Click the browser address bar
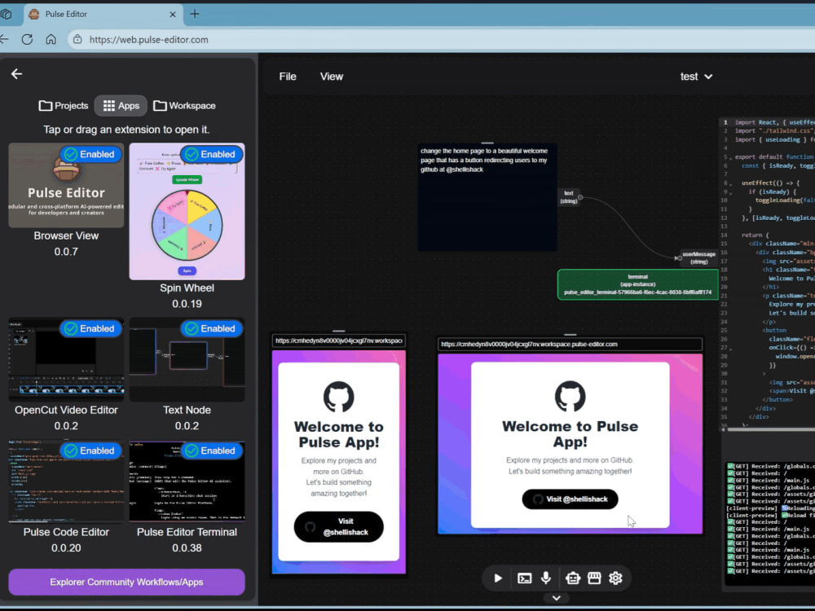The width and height of the screenshot is (815, 611). tap(442, 39)
